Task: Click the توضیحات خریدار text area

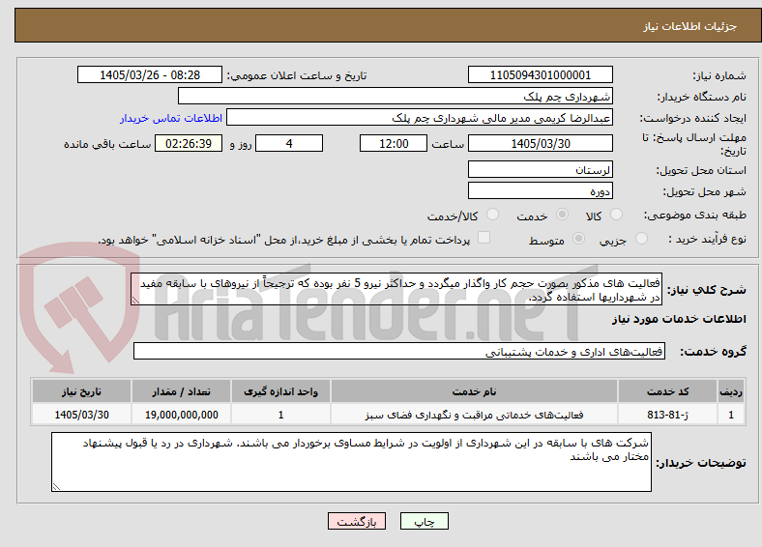Action: click(351, 462)
